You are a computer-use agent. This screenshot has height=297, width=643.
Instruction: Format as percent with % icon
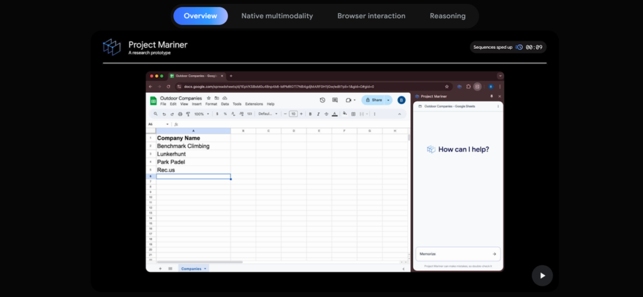coord(225,114)
